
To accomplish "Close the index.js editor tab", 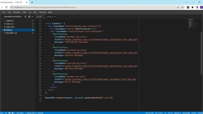I will (x=55, y=17).
